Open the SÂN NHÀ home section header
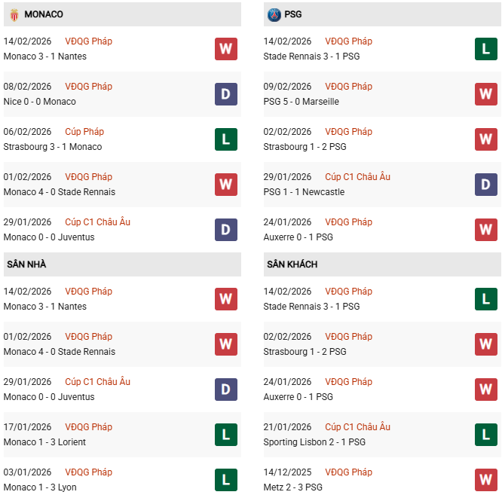Screen dimensions: 502x498 pyautogui.click(x=27, y=264)
